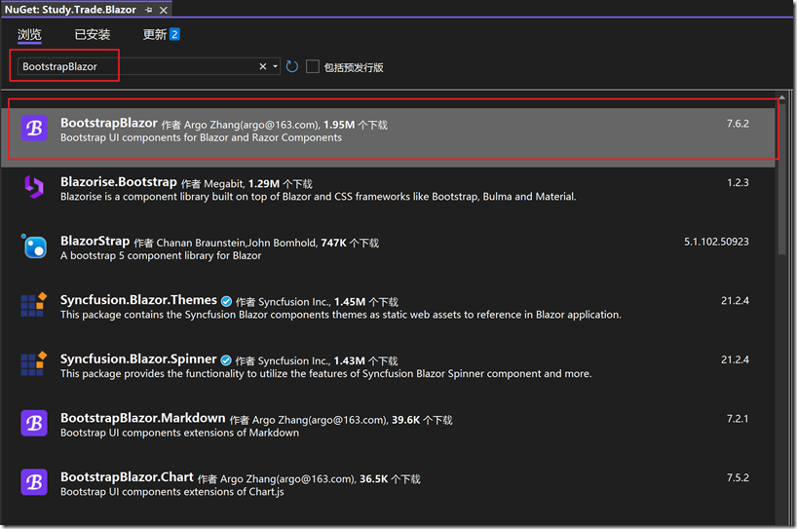Image resolution: width=797 pixels, height=529 pixels.
Task: Refresh the package search results
Action: pyautogui.click(x=291, y=66)
